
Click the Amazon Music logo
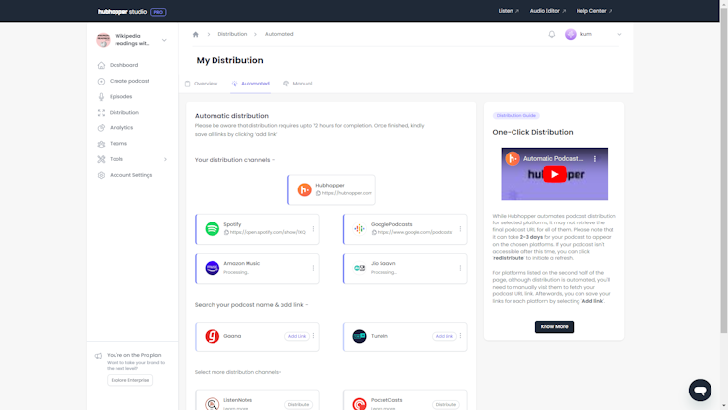pos(213,268)
